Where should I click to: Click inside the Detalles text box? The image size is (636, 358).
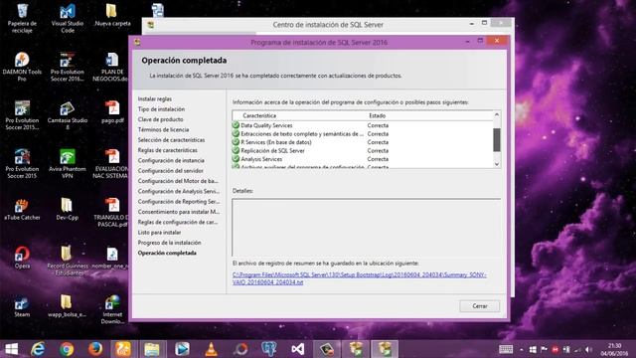coord(367,228)
